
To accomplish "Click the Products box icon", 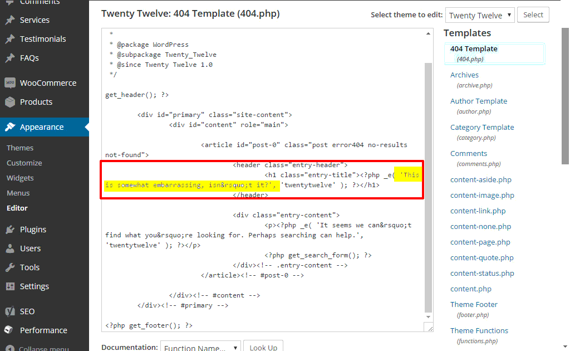I will (x=10, y=102).
